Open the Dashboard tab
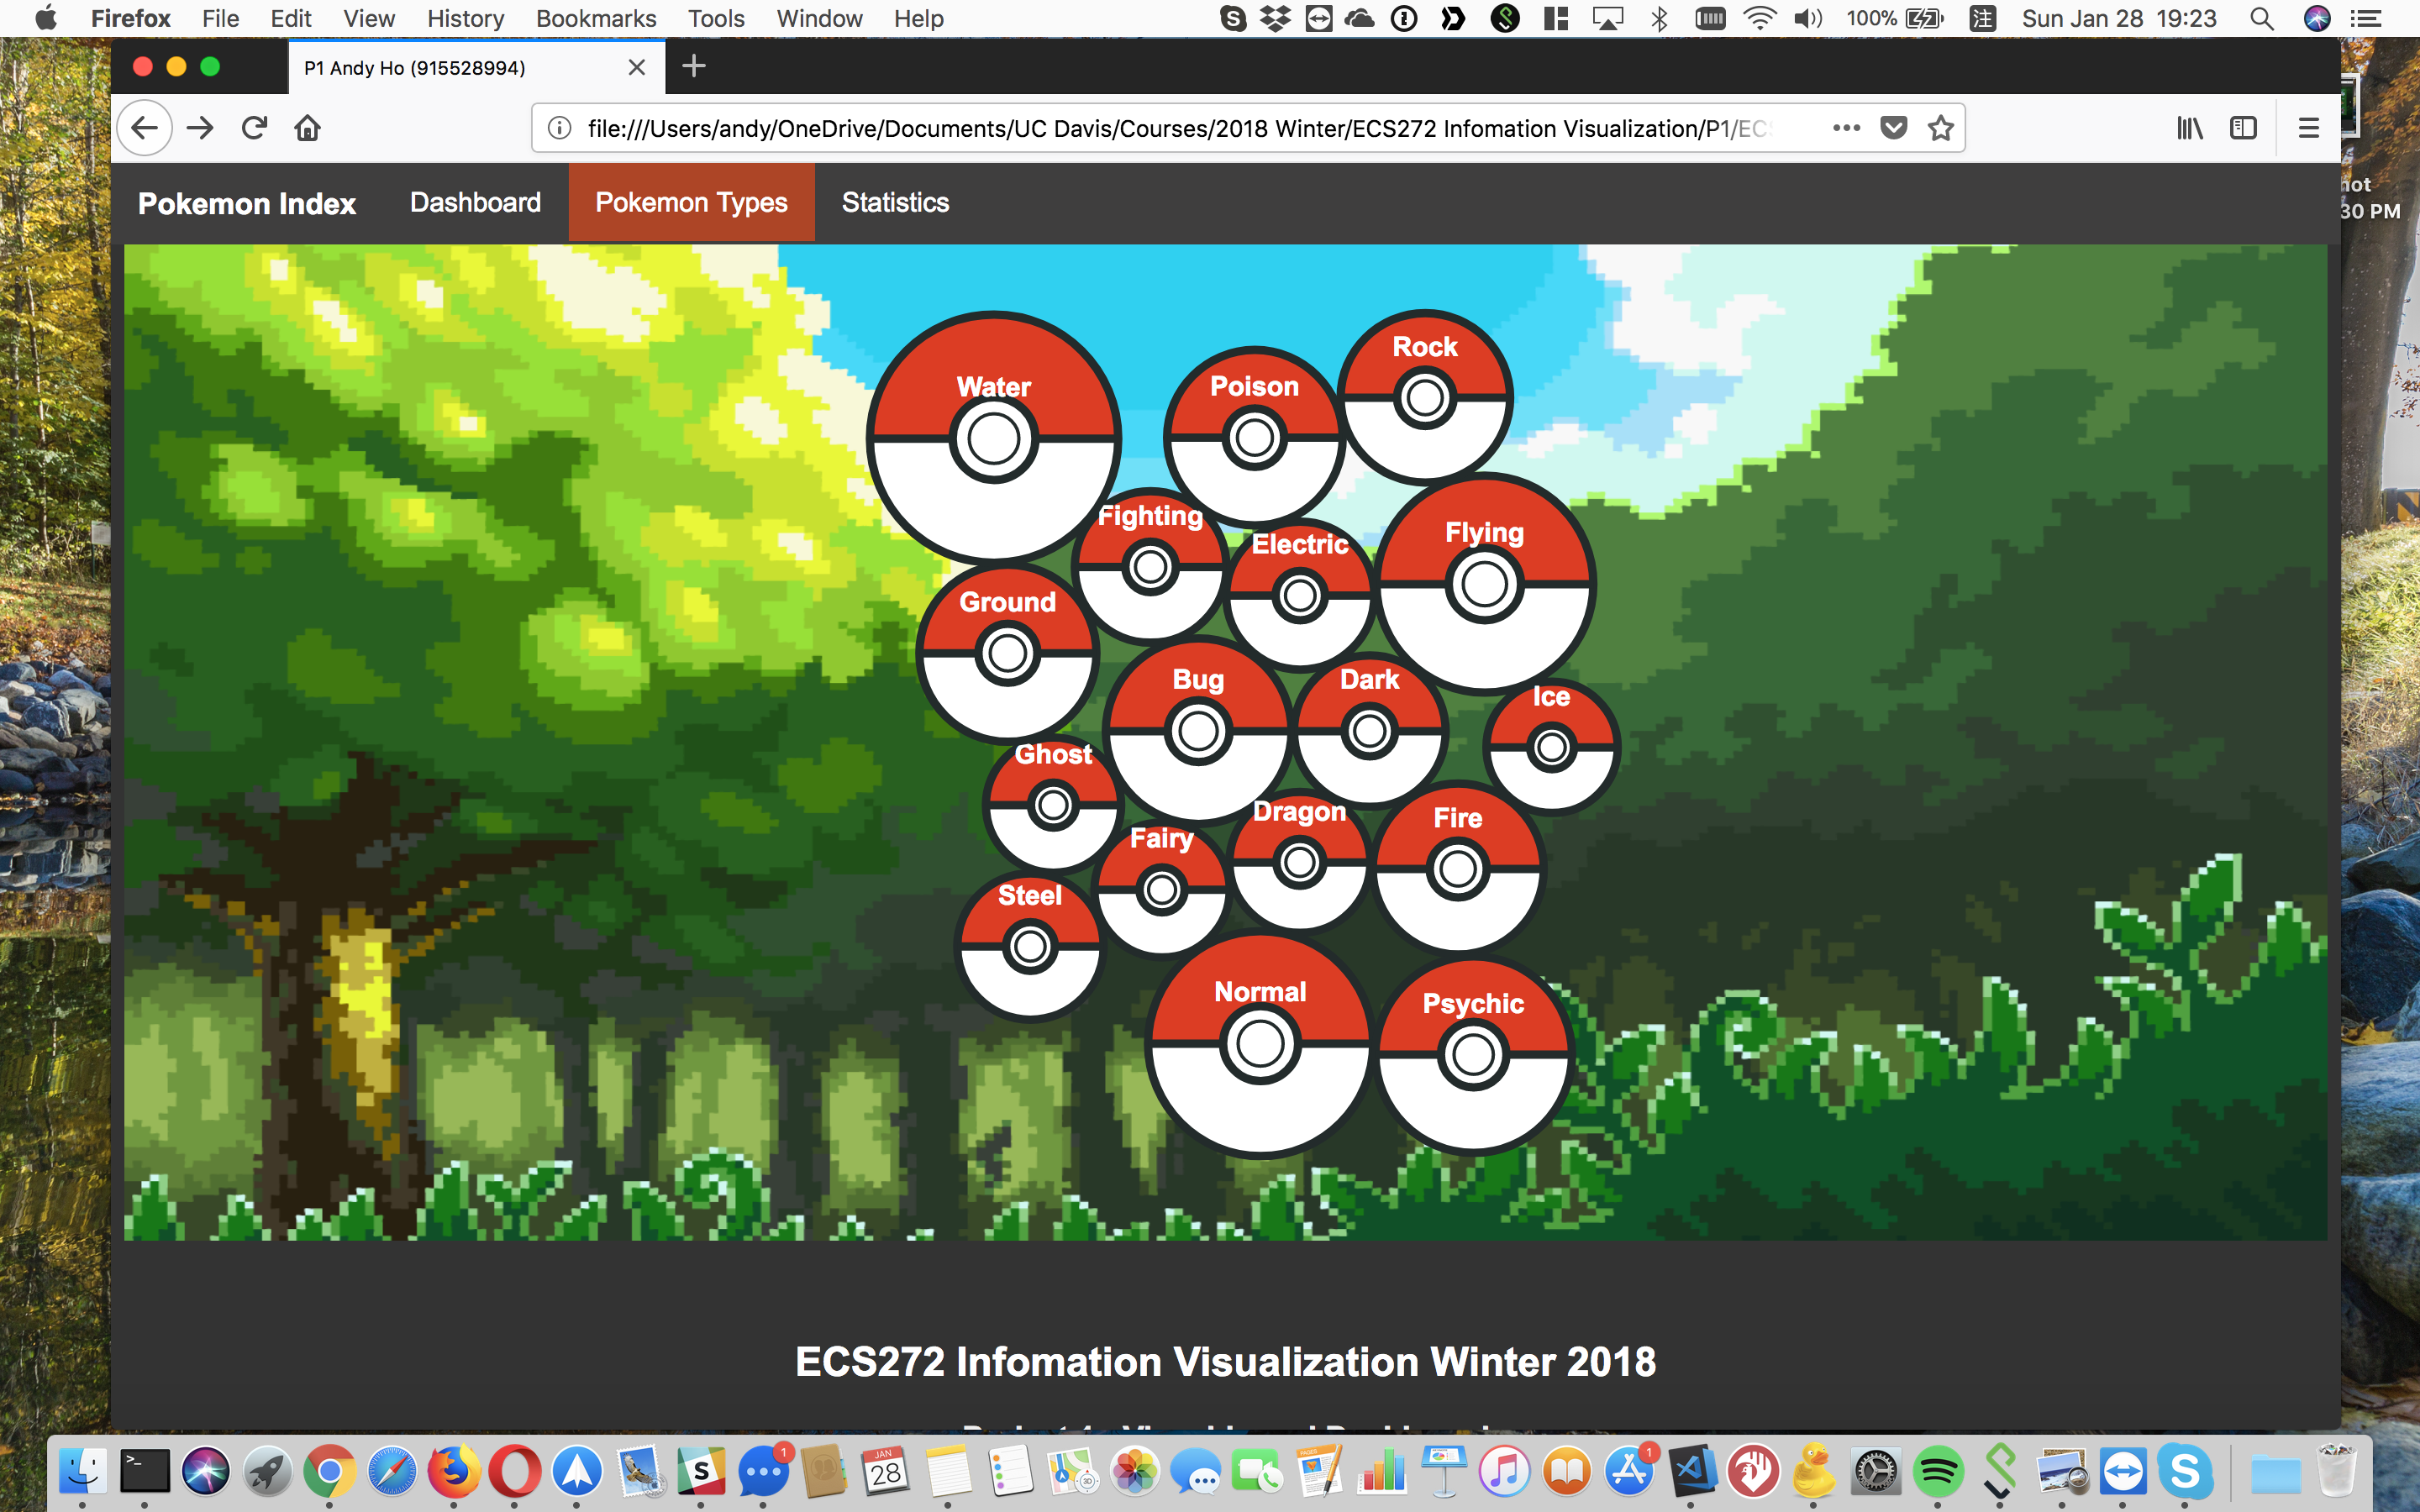2420x1512 pixels. (x=475, y=202)
